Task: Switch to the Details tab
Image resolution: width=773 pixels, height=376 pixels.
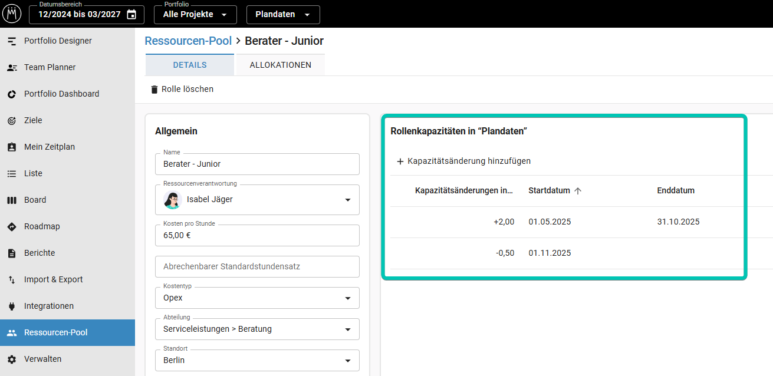Action: coord(190,65)
